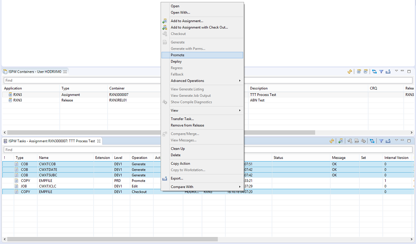The width and height of the screenshot is (416, 244).
Task: Click the sync icon in ISPW Tasks toolbar
Action: [372, 141]
